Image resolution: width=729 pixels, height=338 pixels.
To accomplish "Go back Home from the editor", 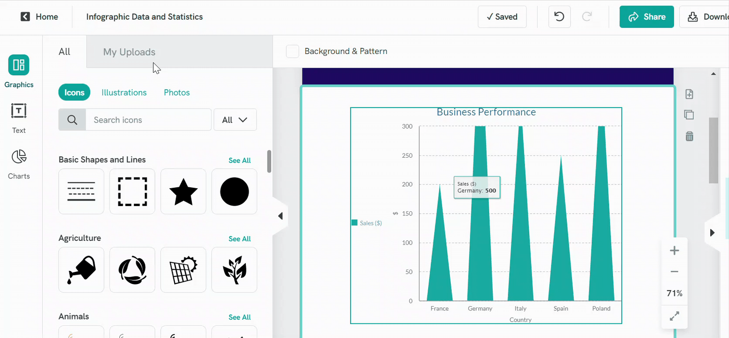I will (39, 16).
